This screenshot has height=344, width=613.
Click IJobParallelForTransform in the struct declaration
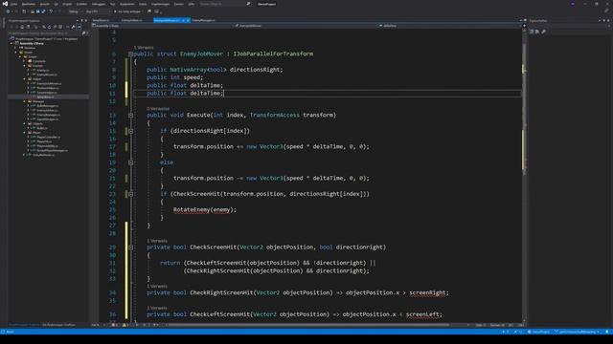click(x=273, y=54)
